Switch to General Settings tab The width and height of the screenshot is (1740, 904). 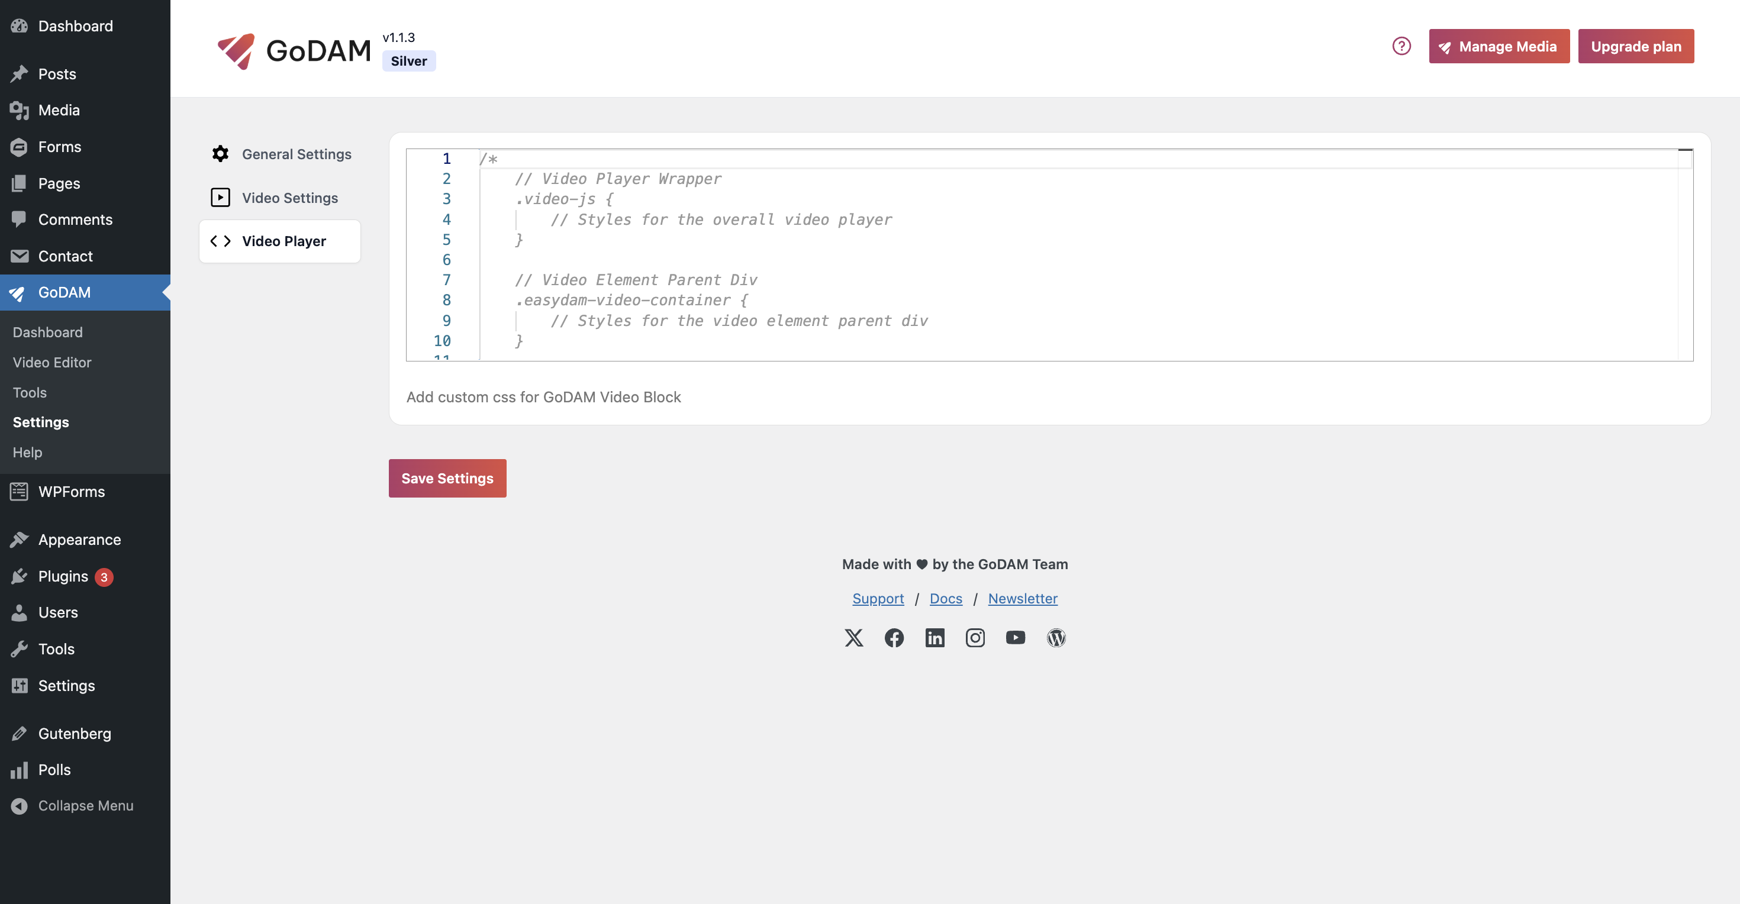(279, 154)
